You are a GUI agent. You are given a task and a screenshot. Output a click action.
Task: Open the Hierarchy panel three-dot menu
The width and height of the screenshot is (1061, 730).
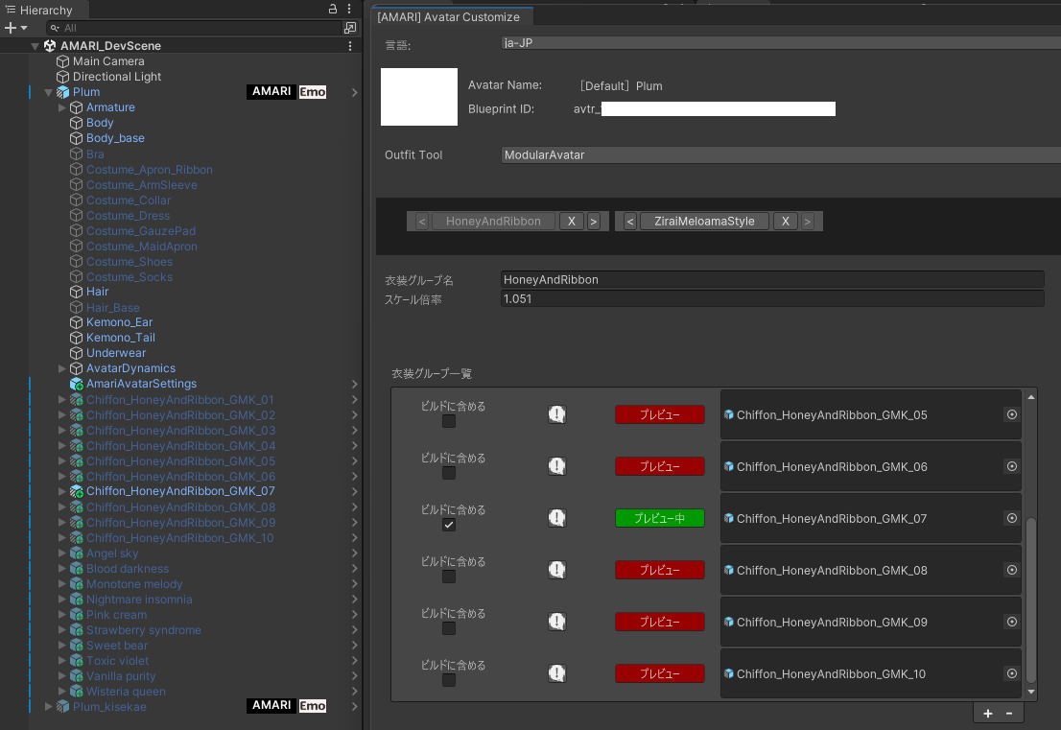pos(349,9)
